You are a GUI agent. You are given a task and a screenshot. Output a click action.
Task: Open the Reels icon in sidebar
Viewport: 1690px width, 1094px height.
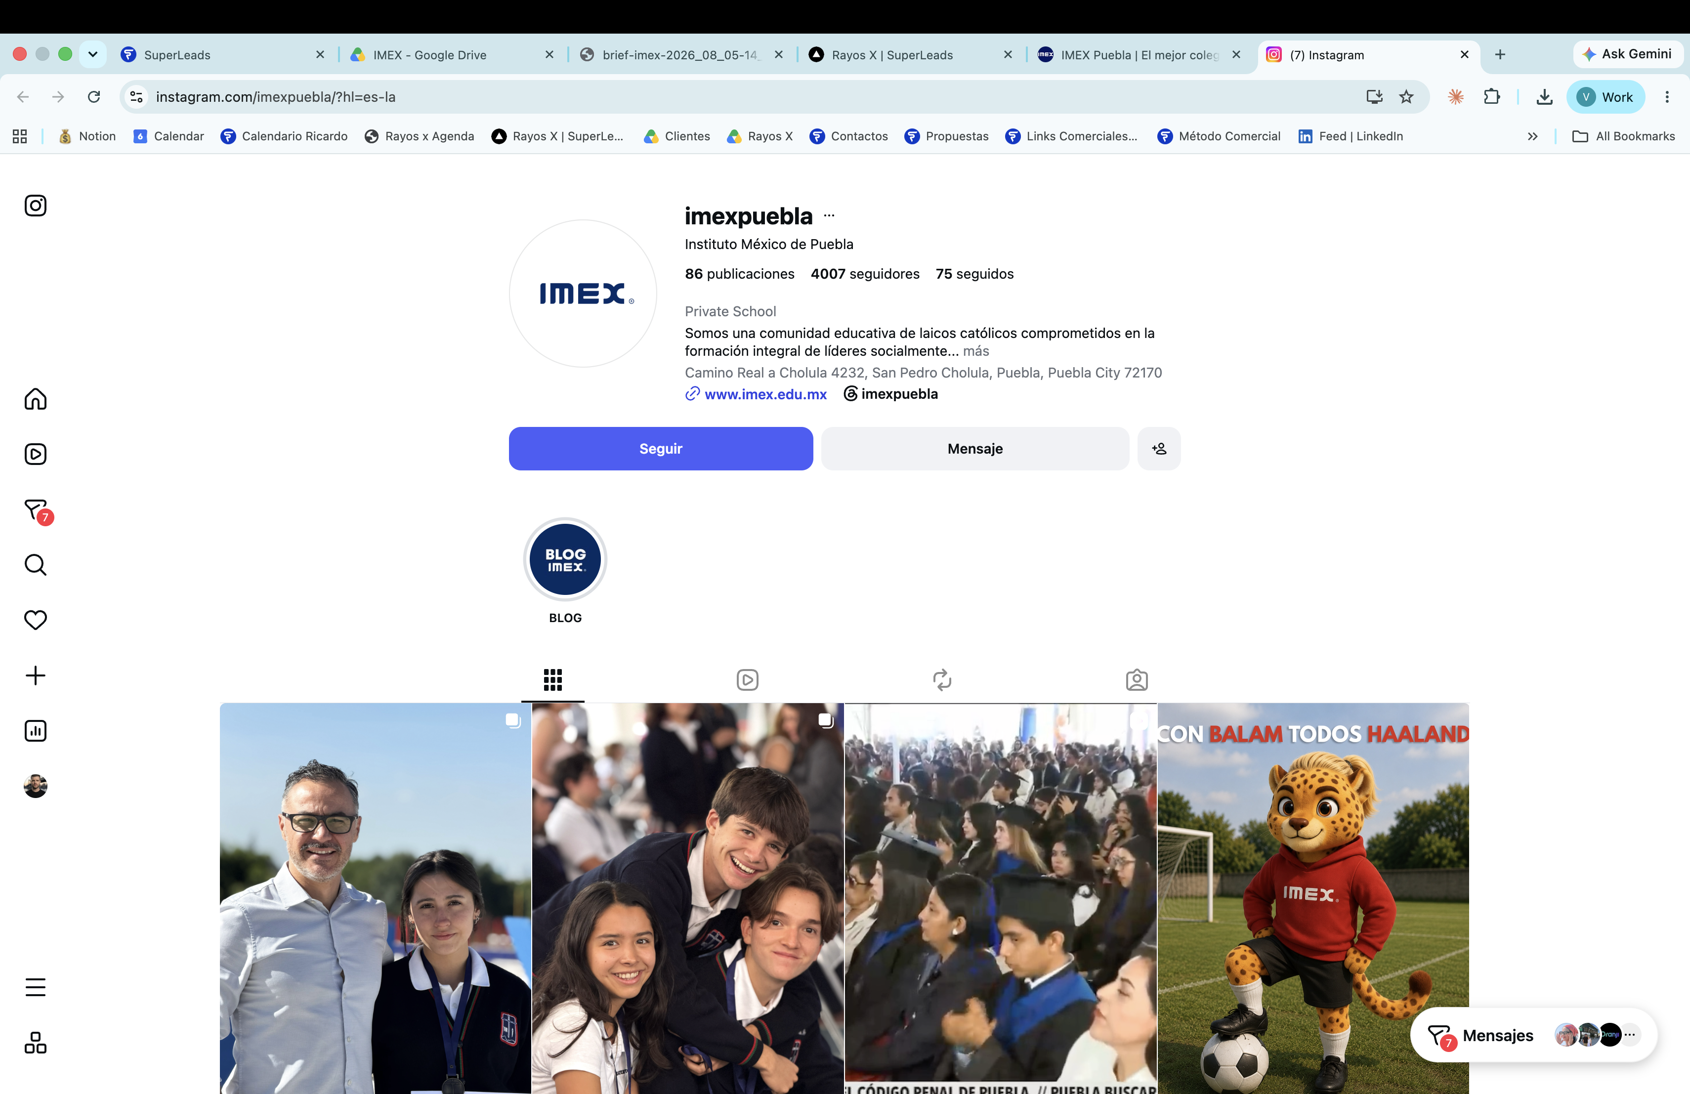click(36, 455)
